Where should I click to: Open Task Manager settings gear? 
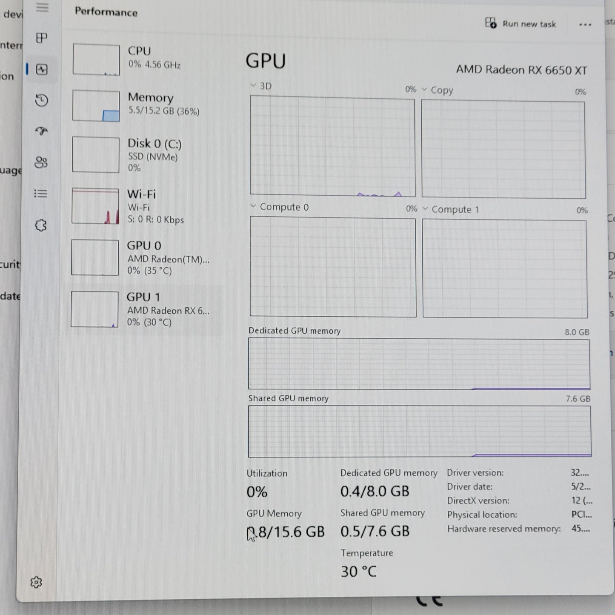pos(36,582)
